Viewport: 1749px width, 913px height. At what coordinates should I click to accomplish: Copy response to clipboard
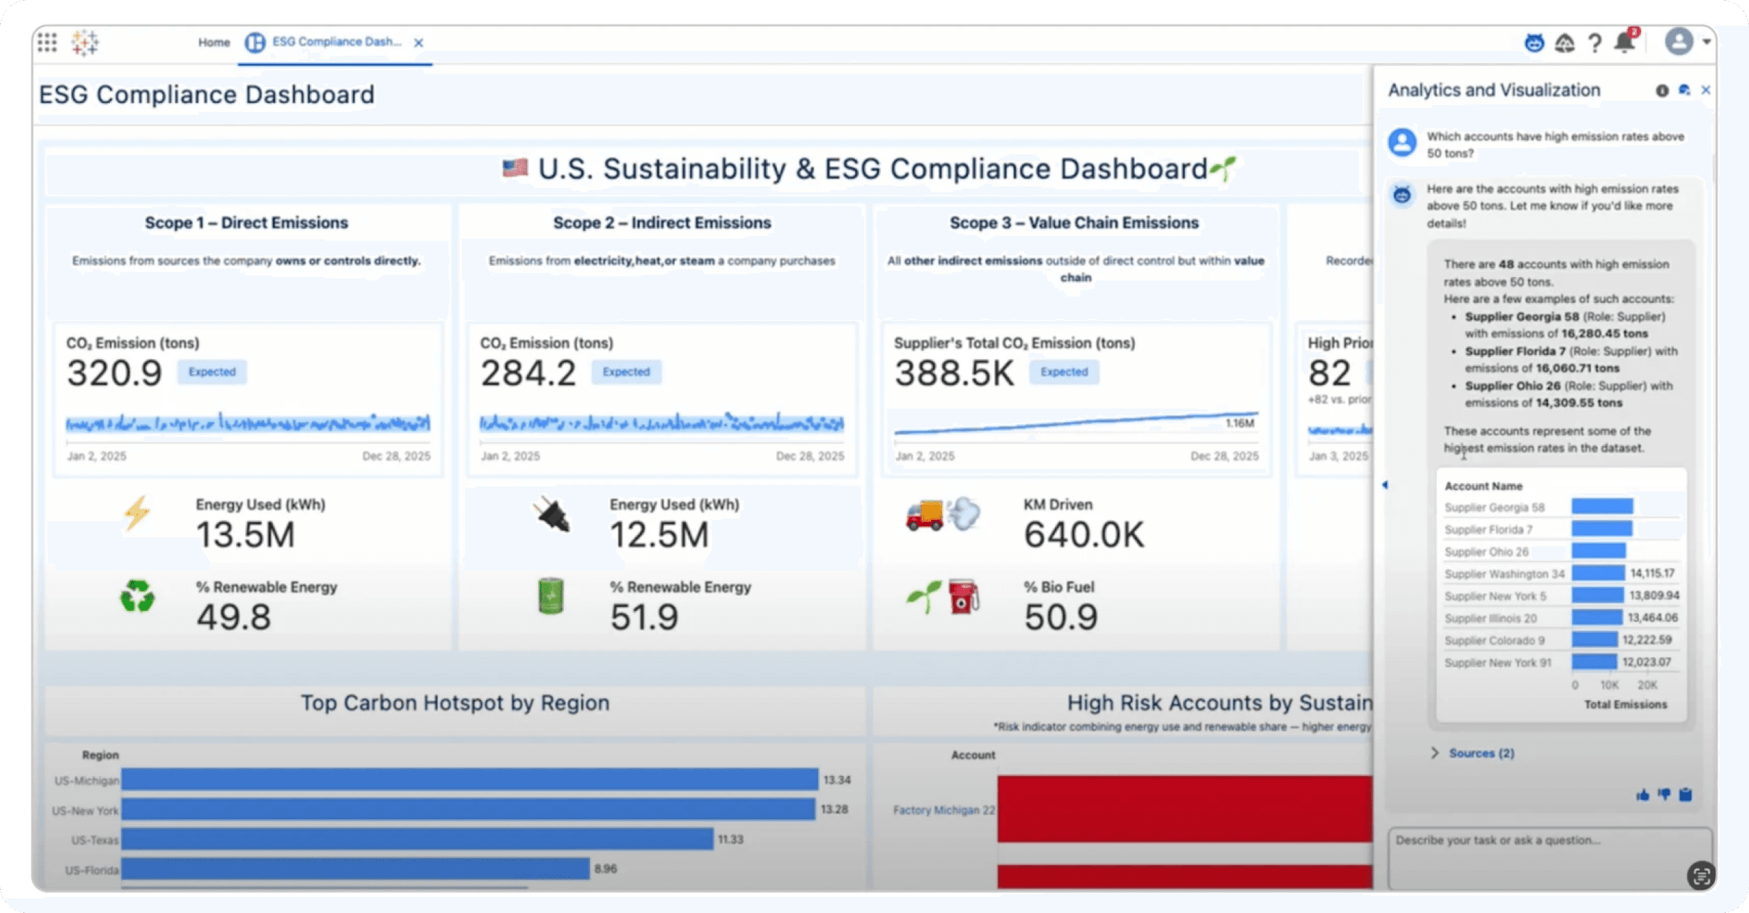pyautogui.click(x=1686, y=794)
